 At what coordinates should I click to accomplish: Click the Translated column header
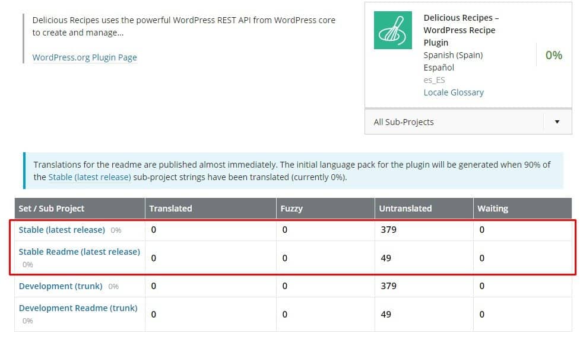170,209
